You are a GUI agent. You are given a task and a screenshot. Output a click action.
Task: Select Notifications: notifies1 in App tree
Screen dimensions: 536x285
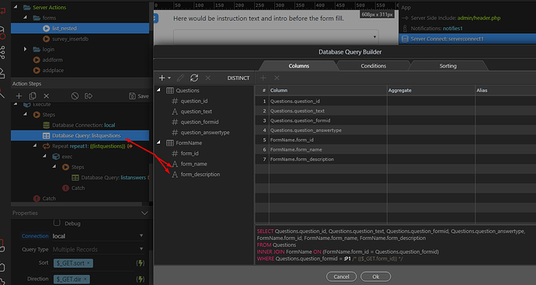[437, 29]
